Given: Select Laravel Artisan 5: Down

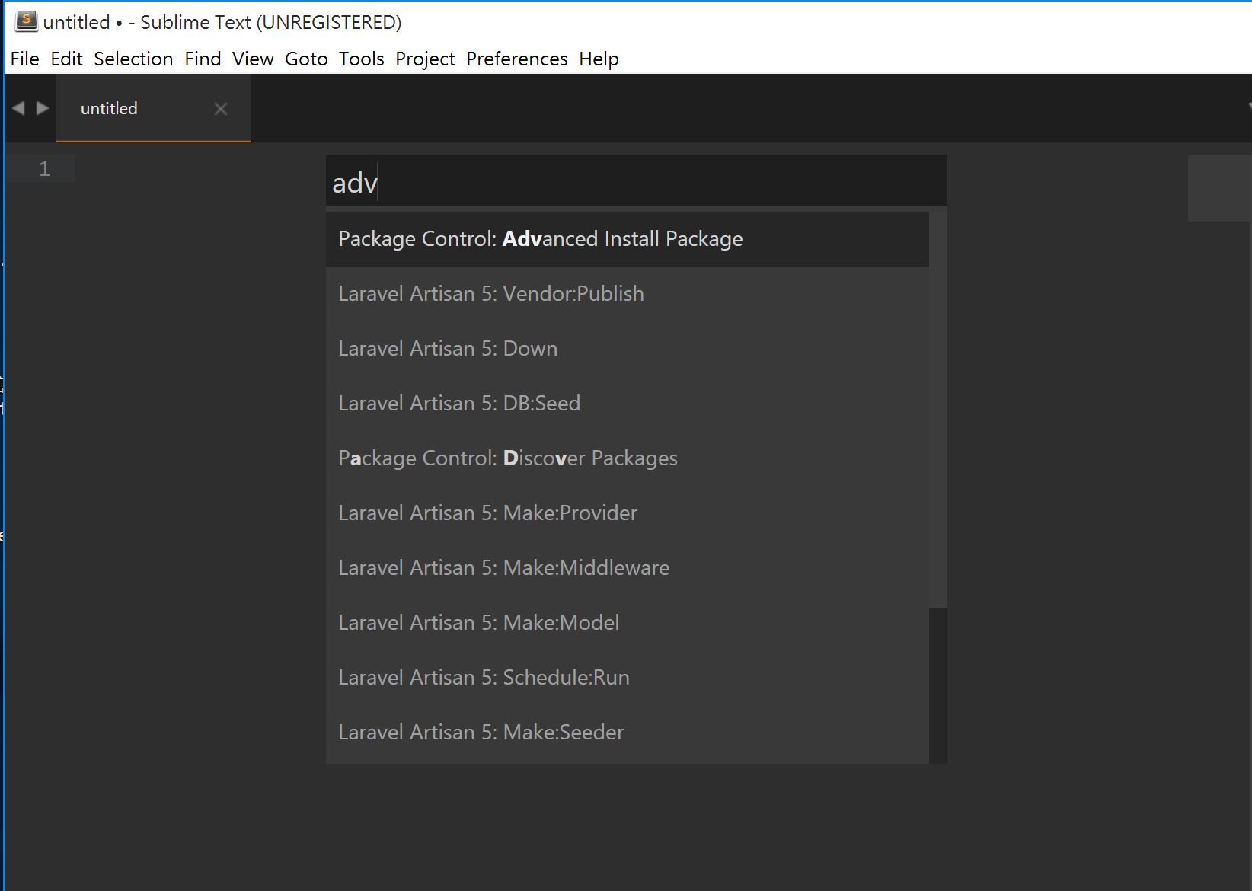Looking at the screenshot, I should pyautogui.click(x=628, y=349).
